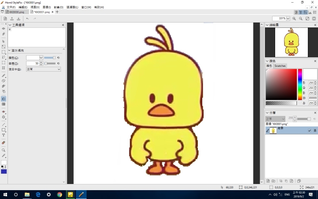Select the dodge/brighten tool

point(4,117)
